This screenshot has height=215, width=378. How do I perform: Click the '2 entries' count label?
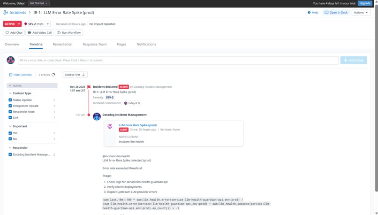click(44, 75)
